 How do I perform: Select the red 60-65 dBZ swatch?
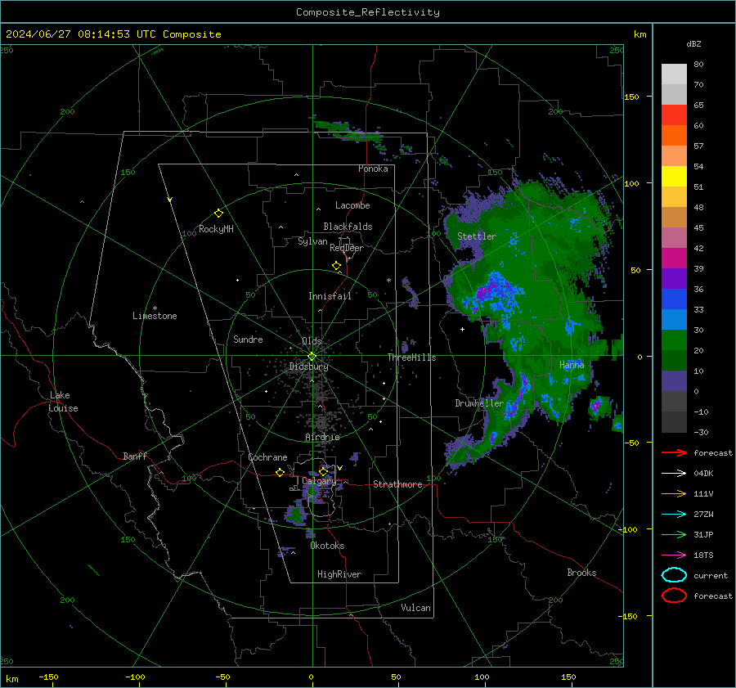pyautogui.click(x=674, y=115)
